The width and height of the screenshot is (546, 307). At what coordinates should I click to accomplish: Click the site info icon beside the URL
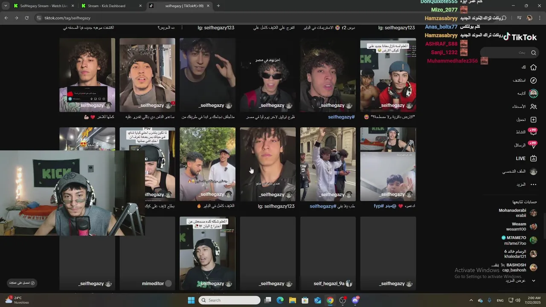(x=39, y=18)
